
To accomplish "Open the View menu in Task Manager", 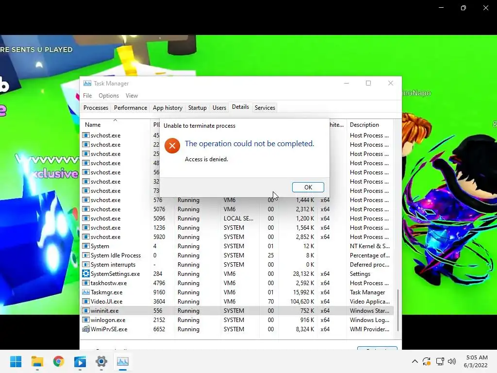I will pos(132,96).
